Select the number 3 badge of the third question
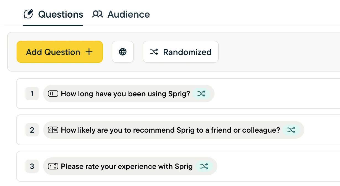Screen dimensions: 340x186 [32, 166]
